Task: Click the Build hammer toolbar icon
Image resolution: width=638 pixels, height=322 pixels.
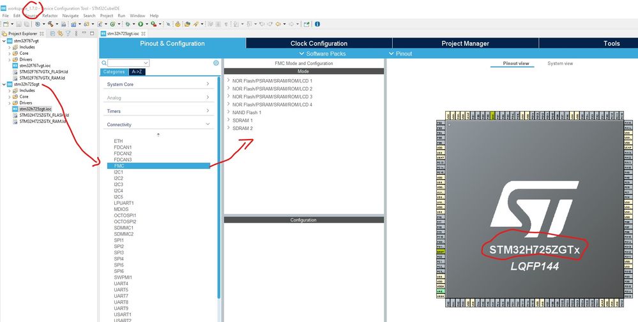Action: coord(50,24)
